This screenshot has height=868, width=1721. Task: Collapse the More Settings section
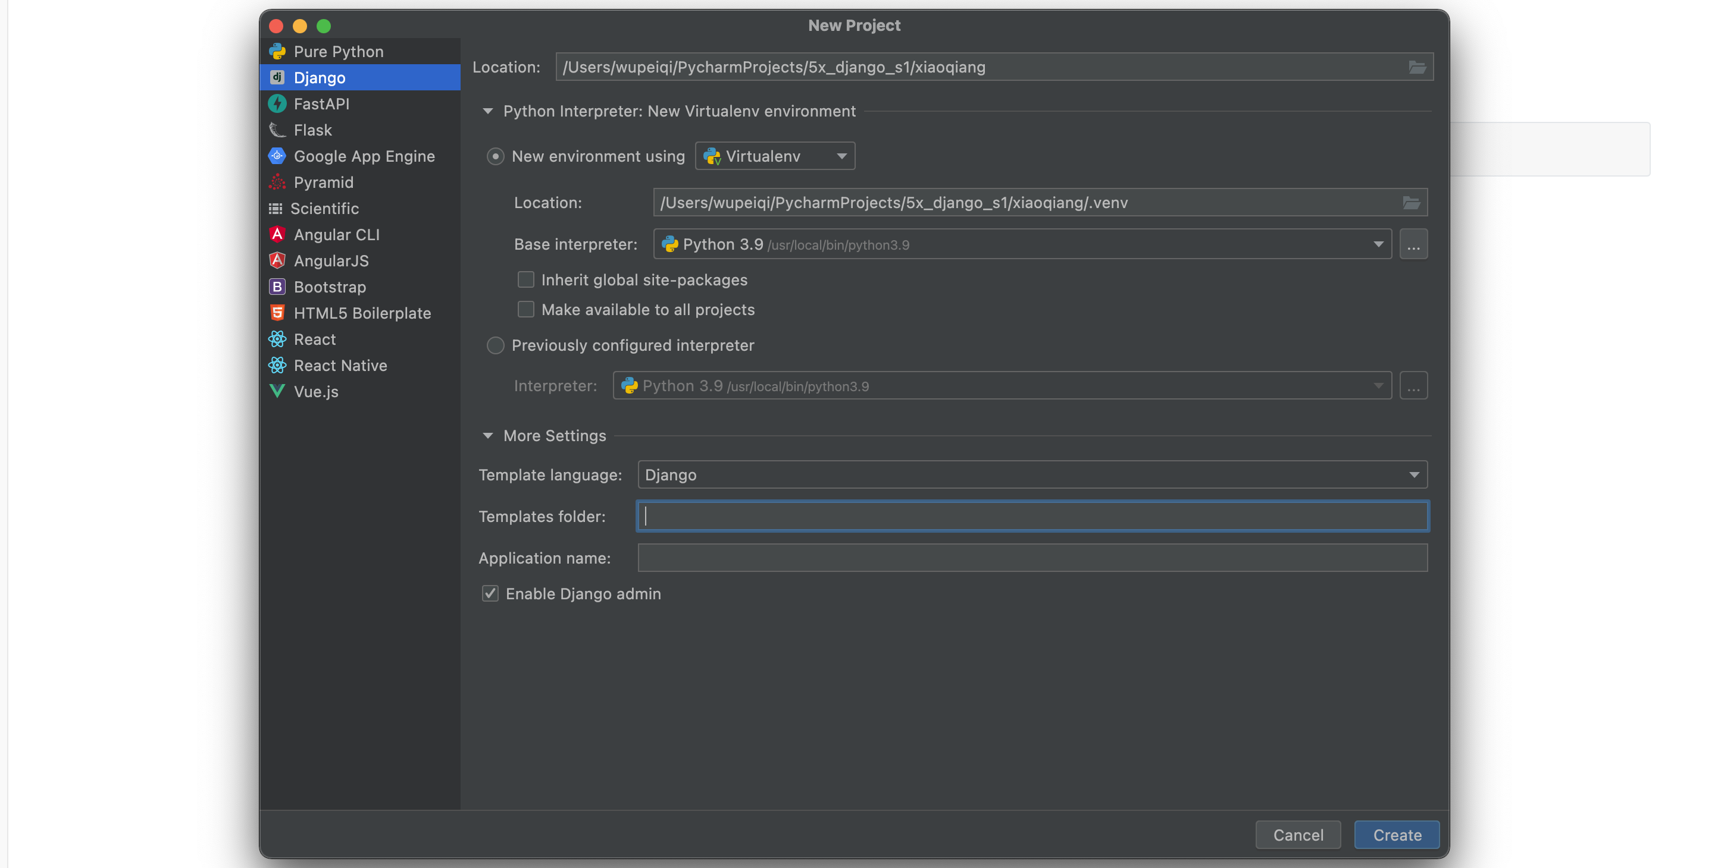click(x=488, y=435)
